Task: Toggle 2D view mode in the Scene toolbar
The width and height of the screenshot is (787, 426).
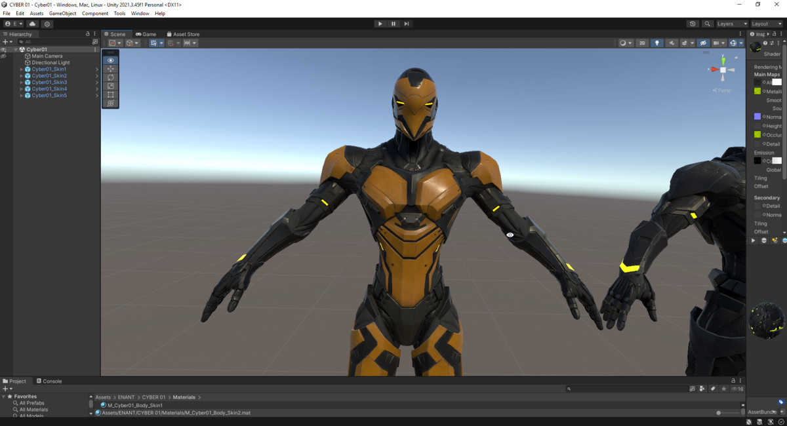Action: 642,43
